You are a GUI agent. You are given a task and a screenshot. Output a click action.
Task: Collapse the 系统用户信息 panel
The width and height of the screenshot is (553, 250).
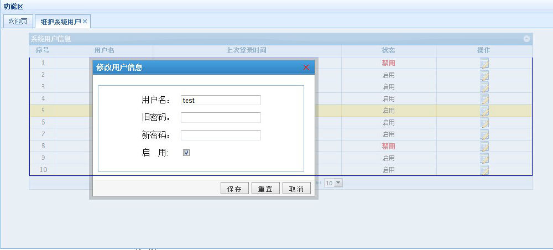[x=526, y=39]
